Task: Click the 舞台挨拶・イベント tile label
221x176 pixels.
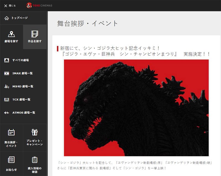Action: [11, 144]
